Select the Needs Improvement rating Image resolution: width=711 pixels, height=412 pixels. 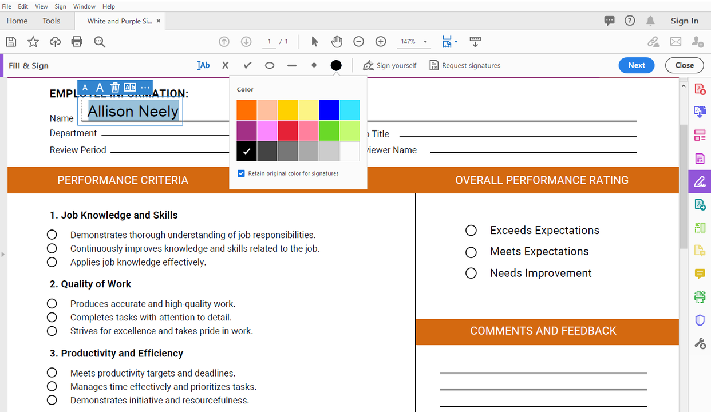[x=471, y=273]
